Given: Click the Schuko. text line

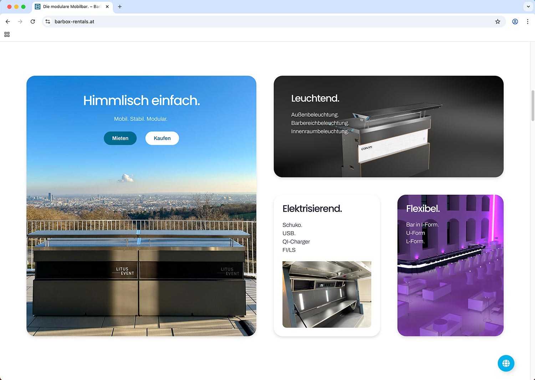Looking at the screenshot, I should [x=292, y=225].
